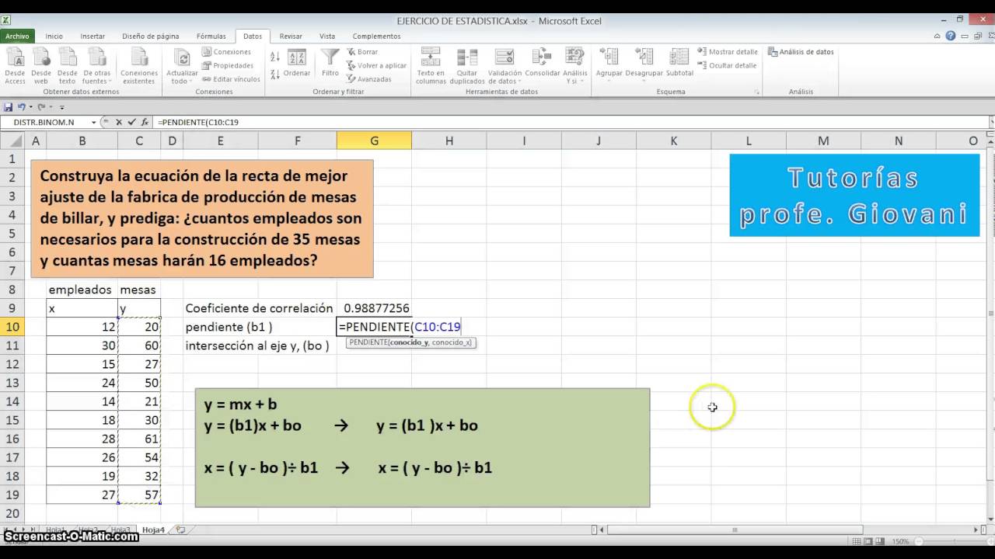Click Mostrar detalle option
This screenshot has width=995, height=559.
[x=728, y=52]
